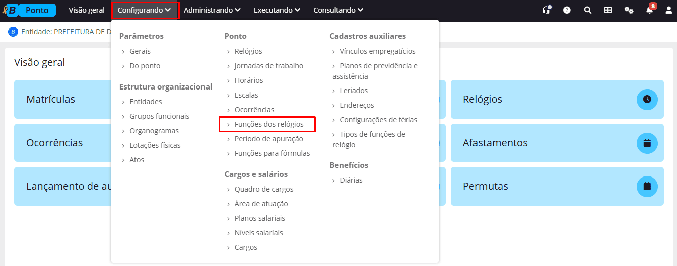Collapse the Configurando dropdown menu
The image size is (677, 266).
(x=145, y=10)
